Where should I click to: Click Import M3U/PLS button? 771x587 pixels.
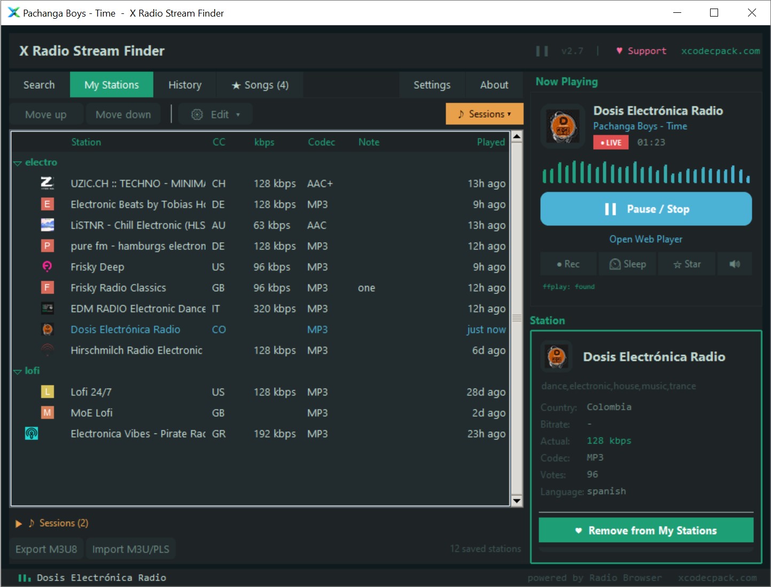pos(131,549)
